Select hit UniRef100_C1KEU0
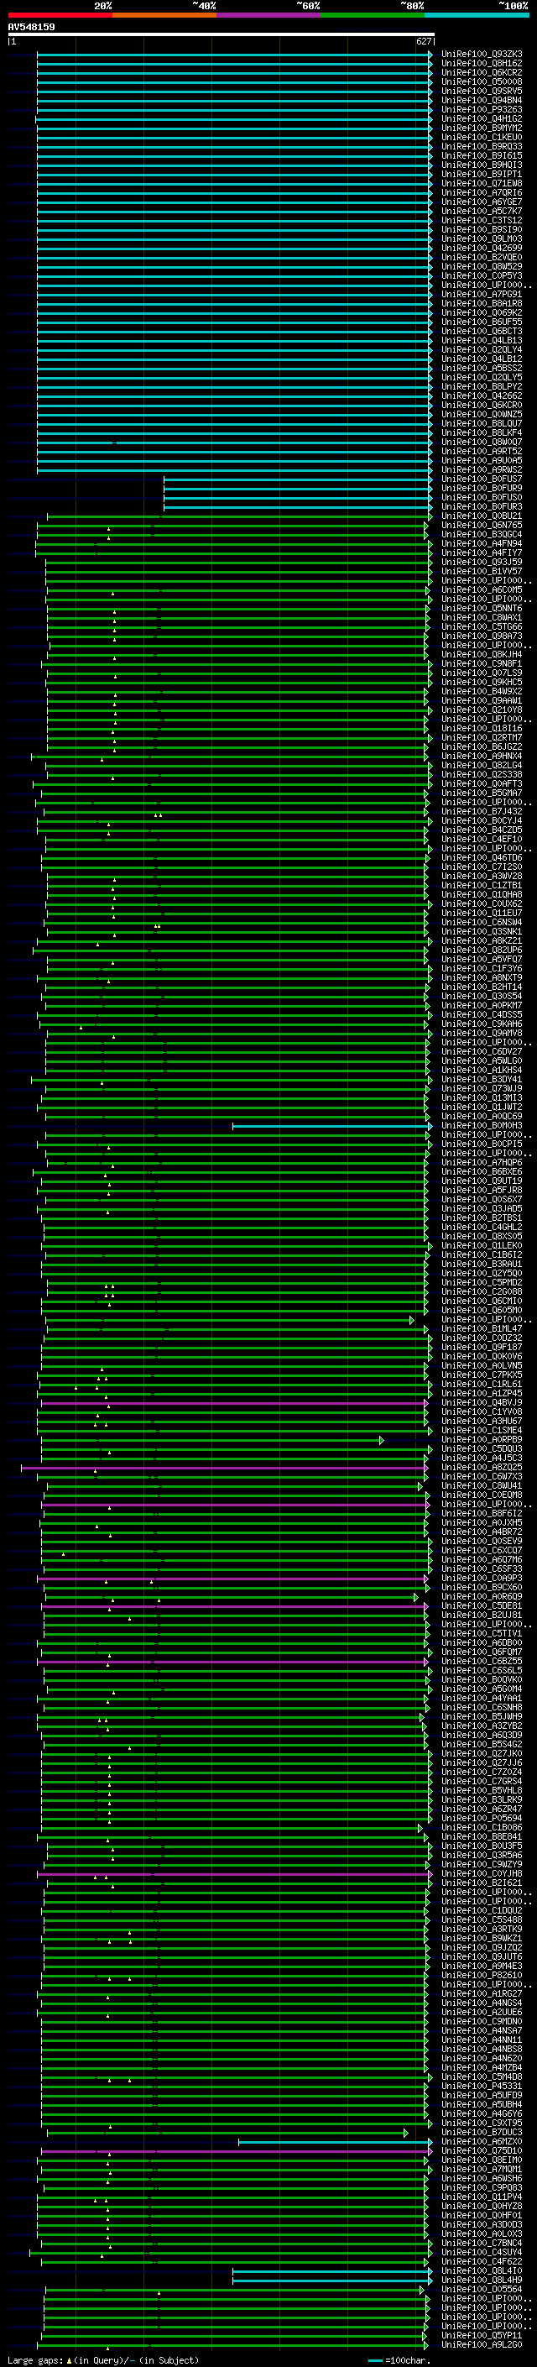 coord(482,137)
